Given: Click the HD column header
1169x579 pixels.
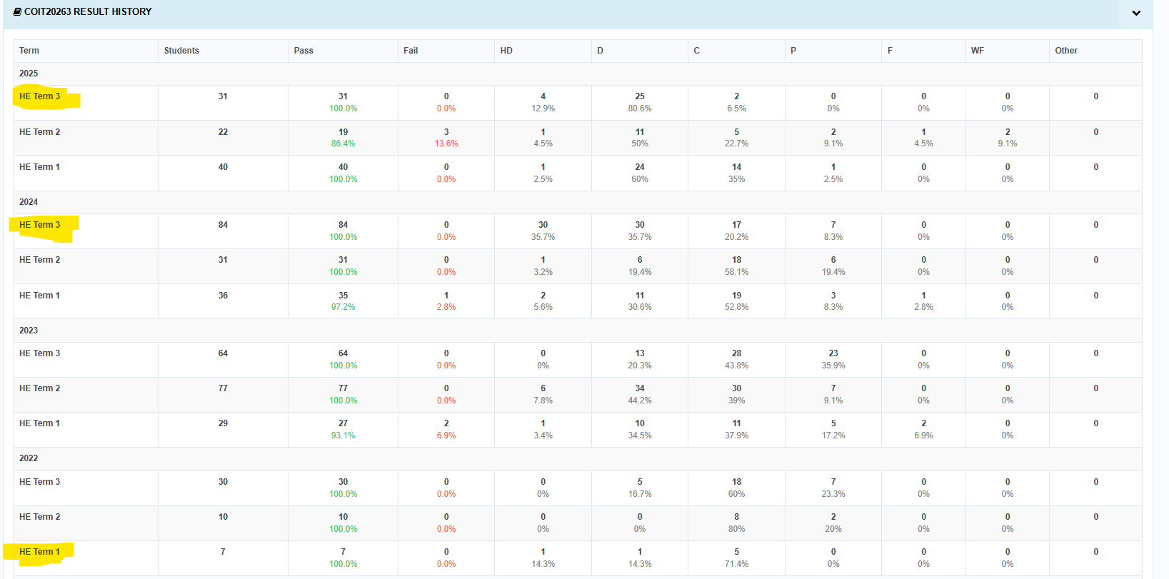Looking at the screenshot, I should point(506,51).
